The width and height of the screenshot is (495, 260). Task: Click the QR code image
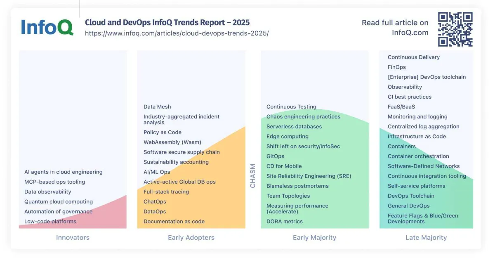coord(455,29)
